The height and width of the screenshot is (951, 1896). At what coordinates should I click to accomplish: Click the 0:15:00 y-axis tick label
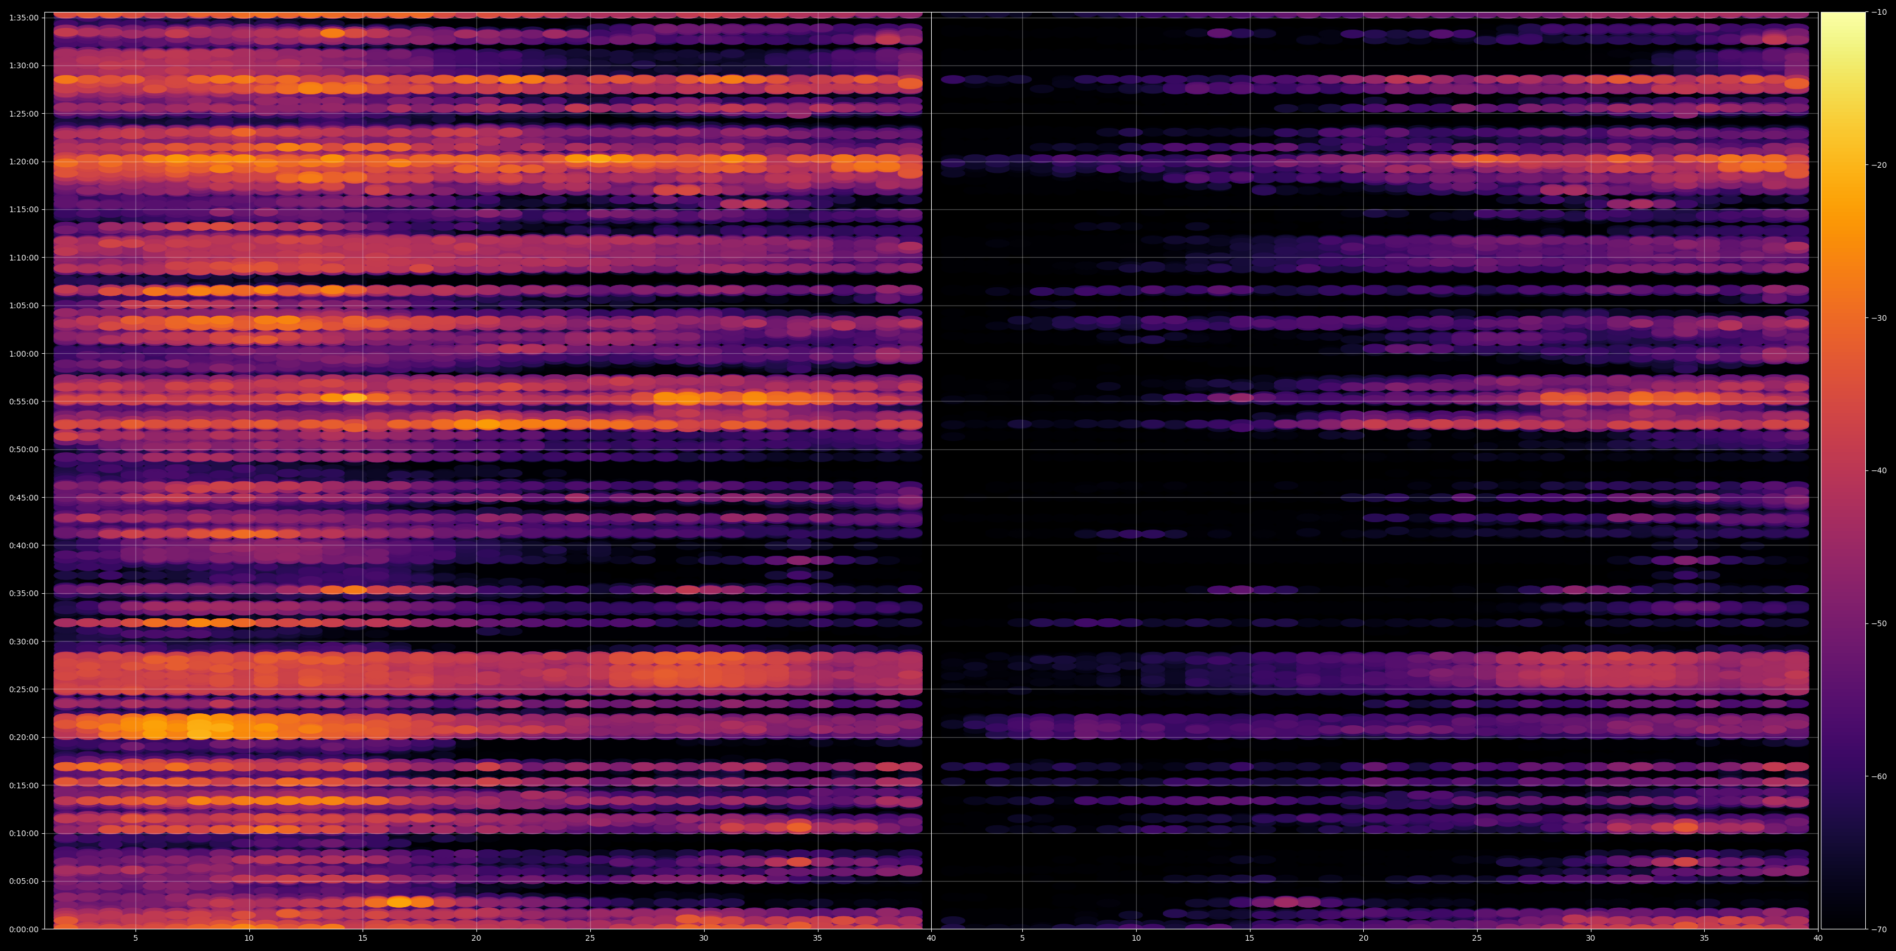(23, 785)
